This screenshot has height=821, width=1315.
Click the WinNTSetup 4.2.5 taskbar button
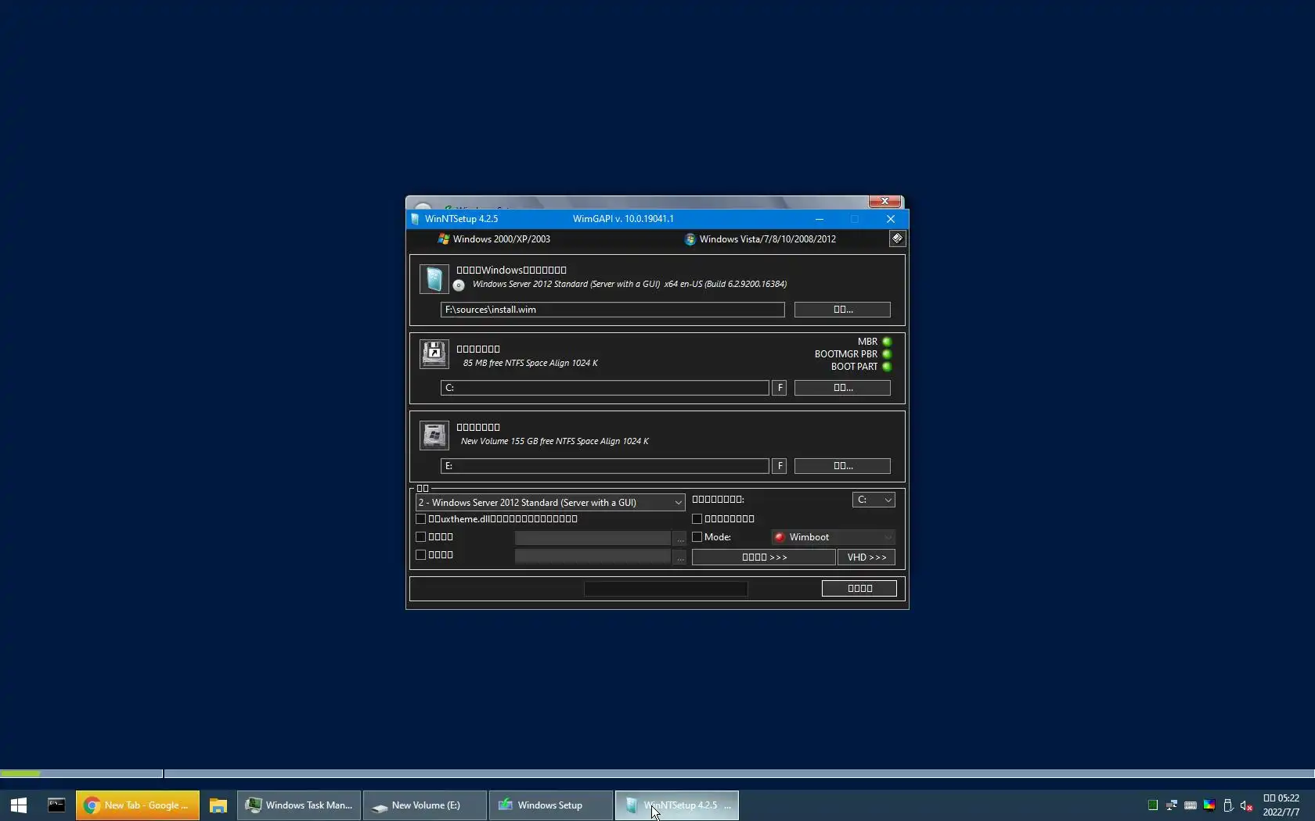(x=677, y=805)
